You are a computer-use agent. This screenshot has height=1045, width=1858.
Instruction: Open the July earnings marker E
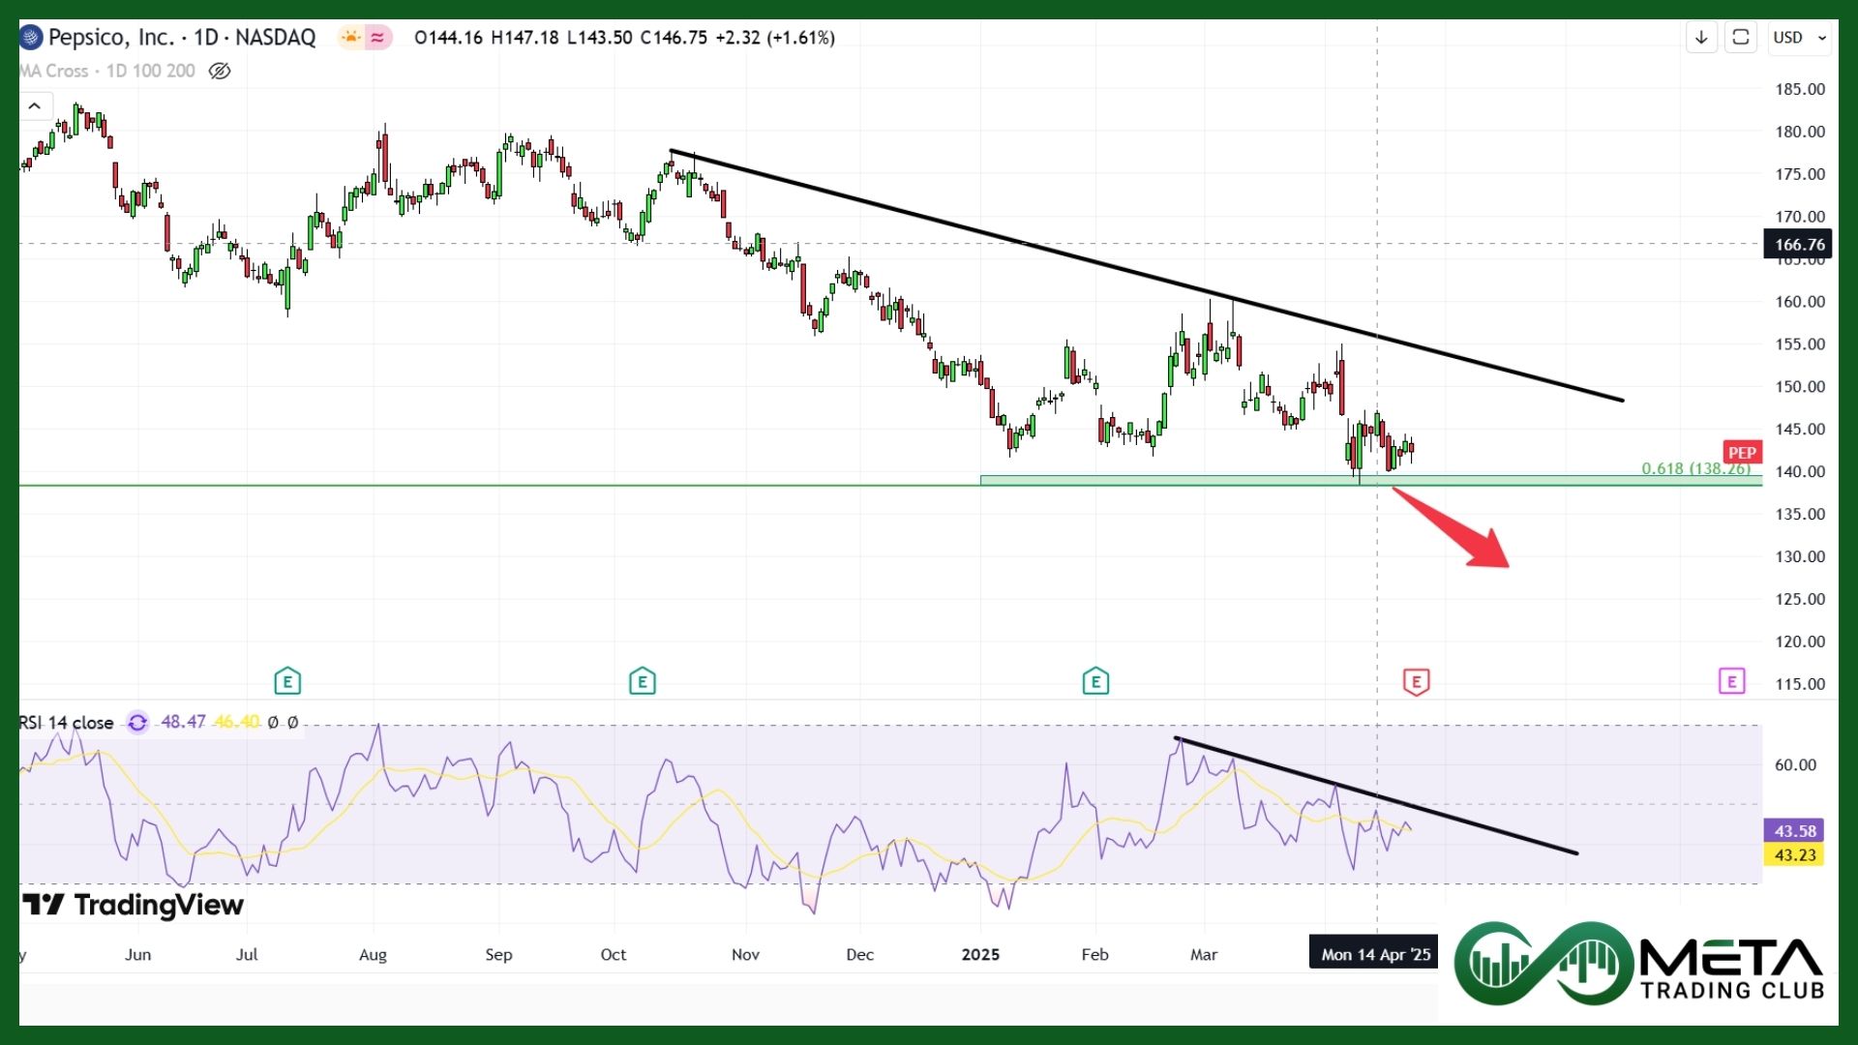[x=287, y=681]
